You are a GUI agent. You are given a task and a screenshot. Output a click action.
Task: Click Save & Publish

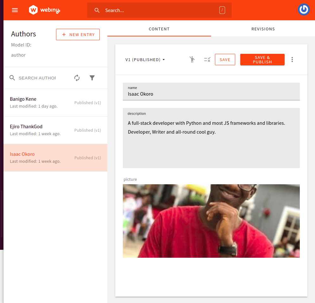click(262, 60)
